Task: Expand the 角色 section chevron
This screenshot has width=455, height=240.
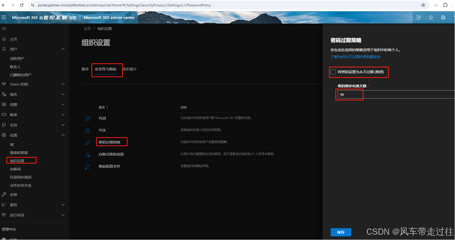Action: [63, 94]
